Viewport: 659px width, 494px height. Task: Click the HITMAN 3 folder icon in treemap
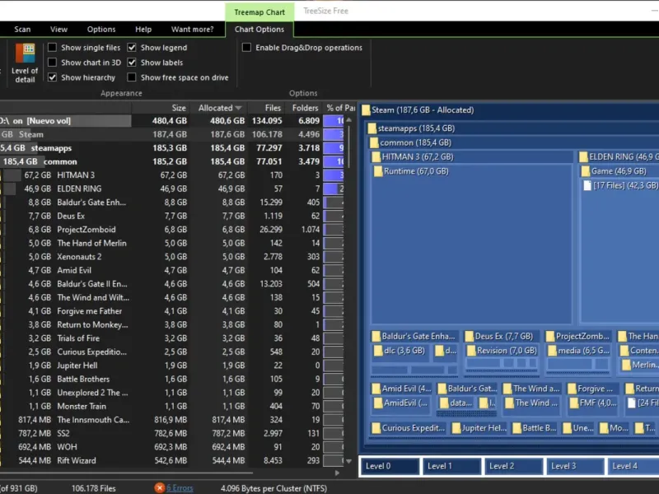[376, 157]
